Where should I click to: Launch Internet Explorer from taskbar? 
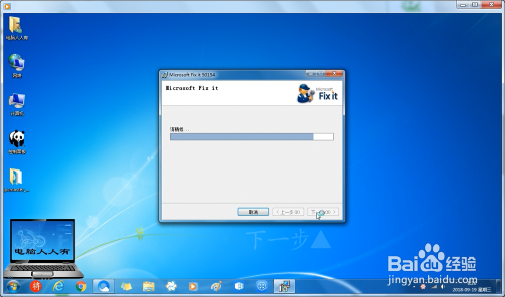pyautogui.click(x=58, y=286)
